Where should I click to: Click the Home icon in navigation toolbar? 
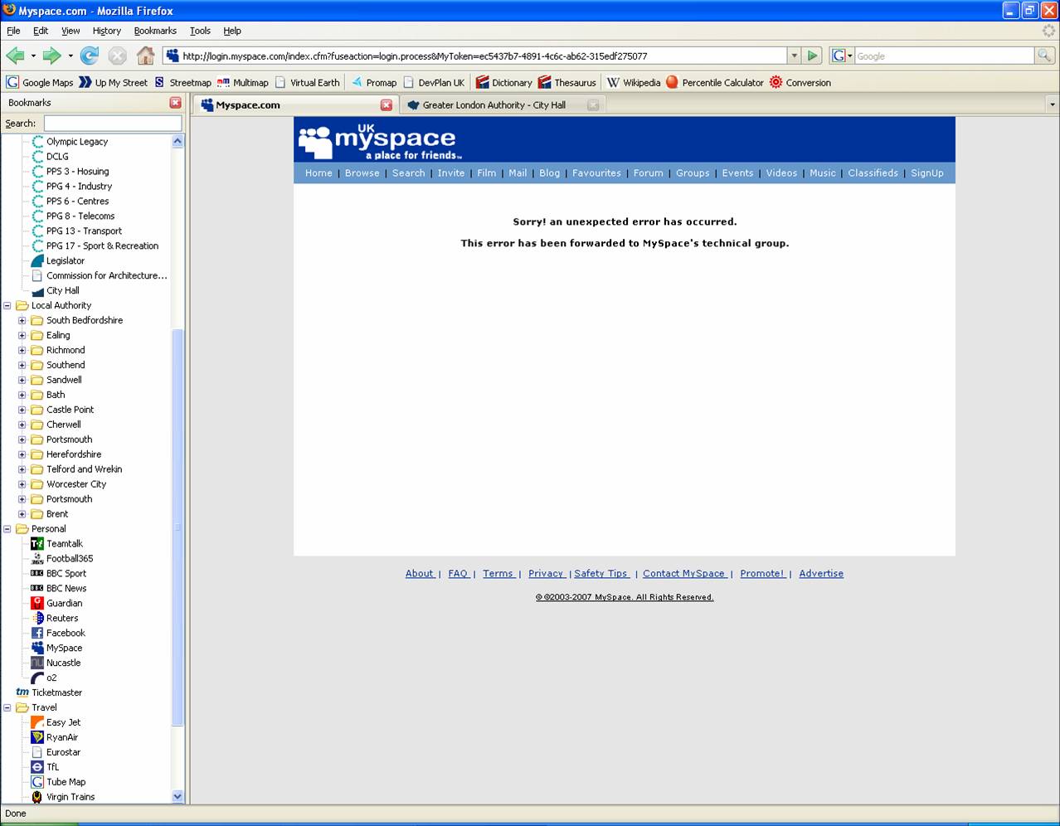coord(145,56)
